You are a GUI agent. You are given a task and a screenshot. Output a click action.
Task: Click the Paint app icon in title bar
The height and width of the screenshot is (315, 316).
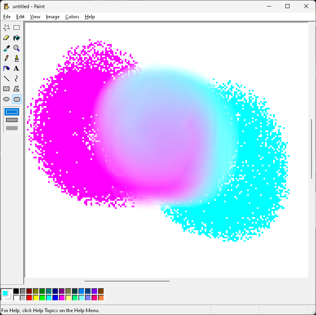tap(7, 6)
